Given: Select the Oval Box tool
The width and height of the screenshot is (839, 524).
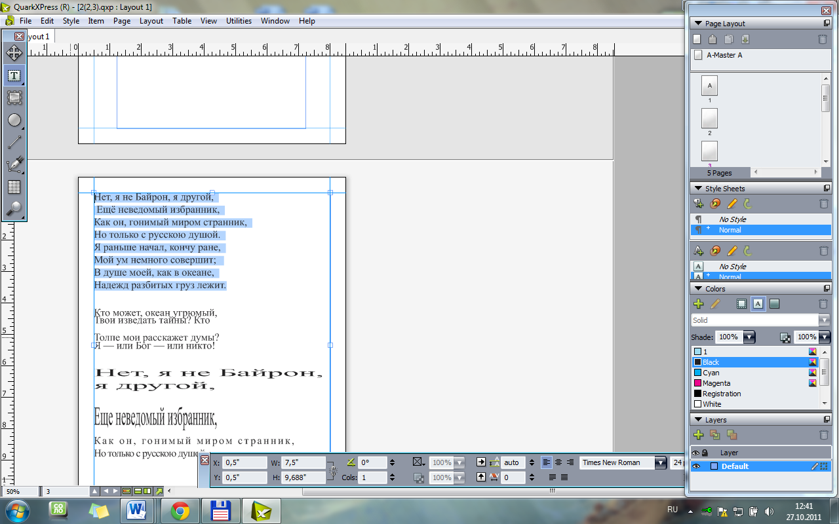Looking at the screenshot, I should click(14, 120).
